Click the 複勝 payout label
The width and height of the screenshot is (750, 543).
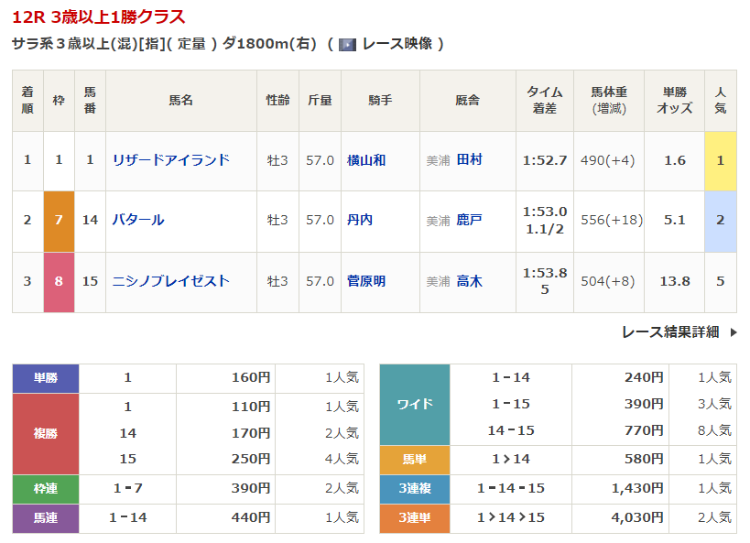click(x=46, y=433)
